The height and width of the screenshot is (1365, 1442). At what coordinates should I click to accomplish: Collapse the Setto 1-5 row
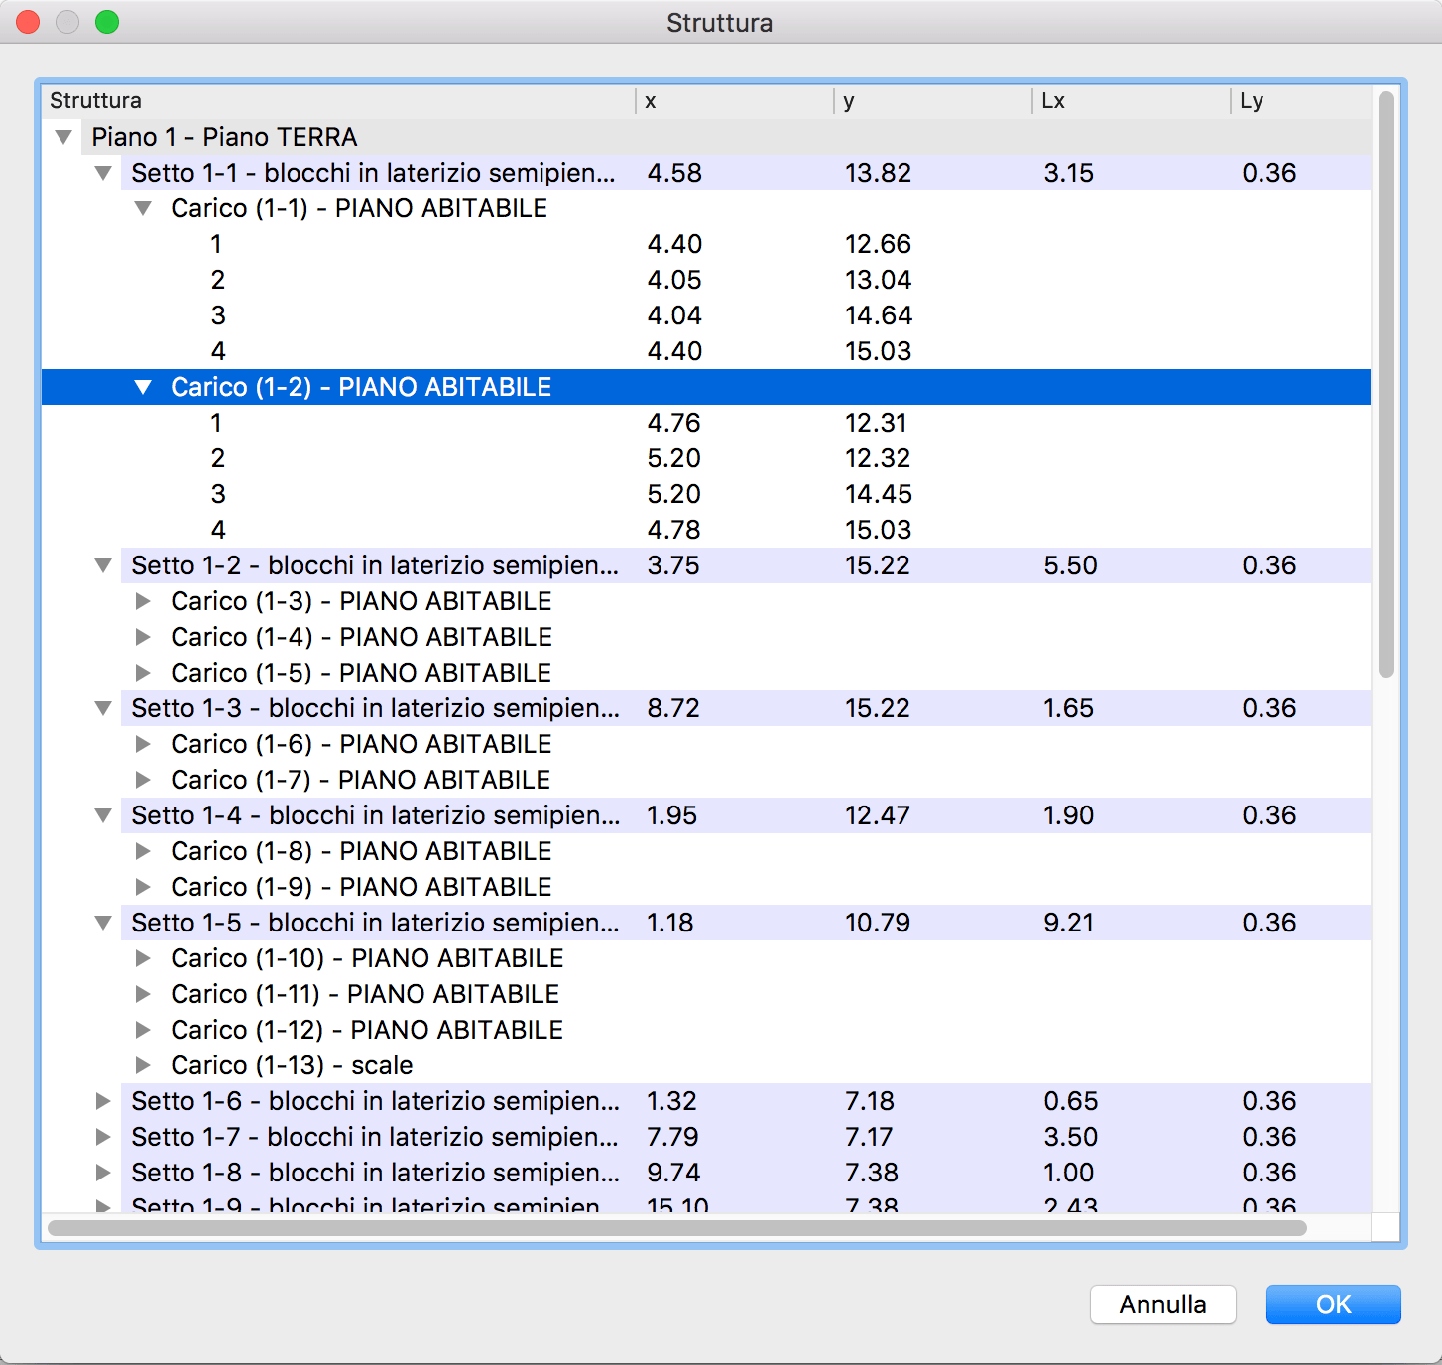pyautogui.click(x=103, y=923)
